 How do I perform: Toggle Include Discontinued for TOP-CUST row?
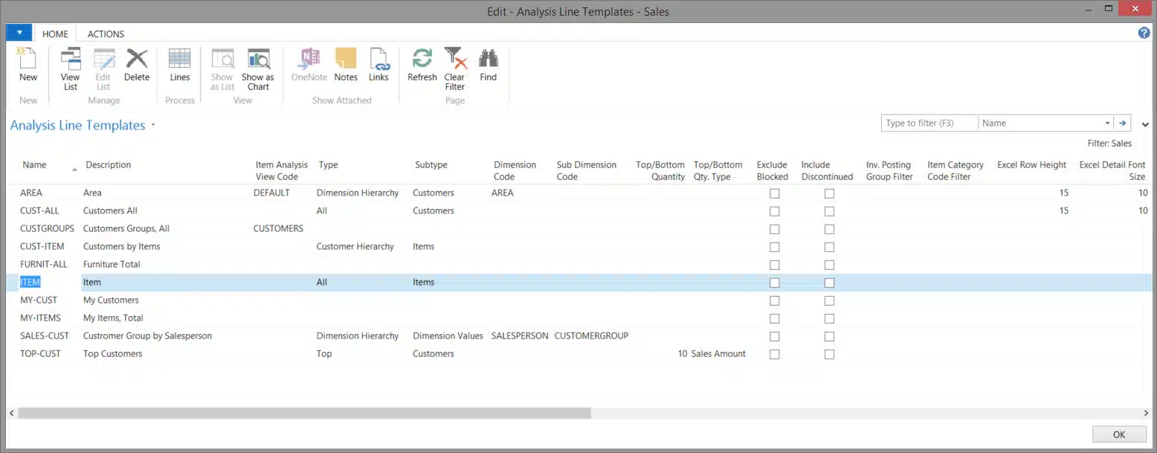tap(829, 354)
